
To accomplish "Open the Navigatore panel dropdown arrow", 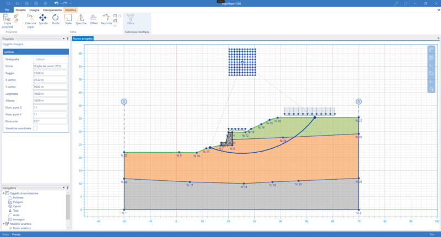I will 63,188.
